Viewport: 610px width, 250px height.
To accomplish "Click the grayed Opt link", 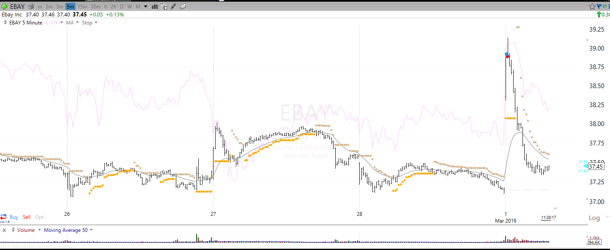I will [39, 217].
